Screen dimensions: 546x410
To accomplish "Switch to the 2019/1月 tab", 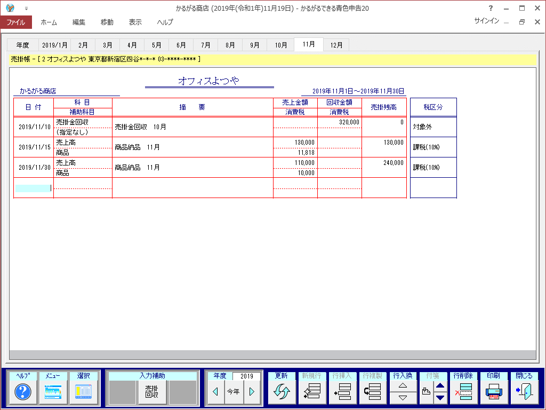I will point(55,45).
